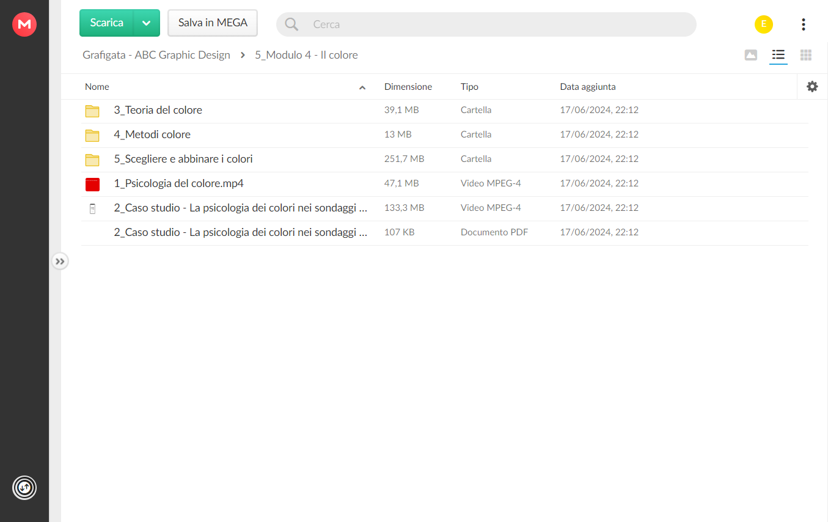Switch to image gallery view icon

tap(751, 55)
